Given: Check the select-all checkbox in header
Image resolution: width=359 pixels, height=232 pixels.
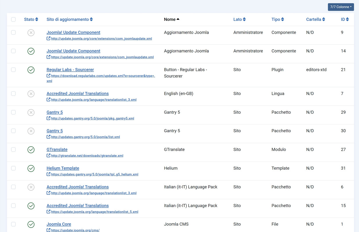Looking at the screenshot, I should point(13,19).
